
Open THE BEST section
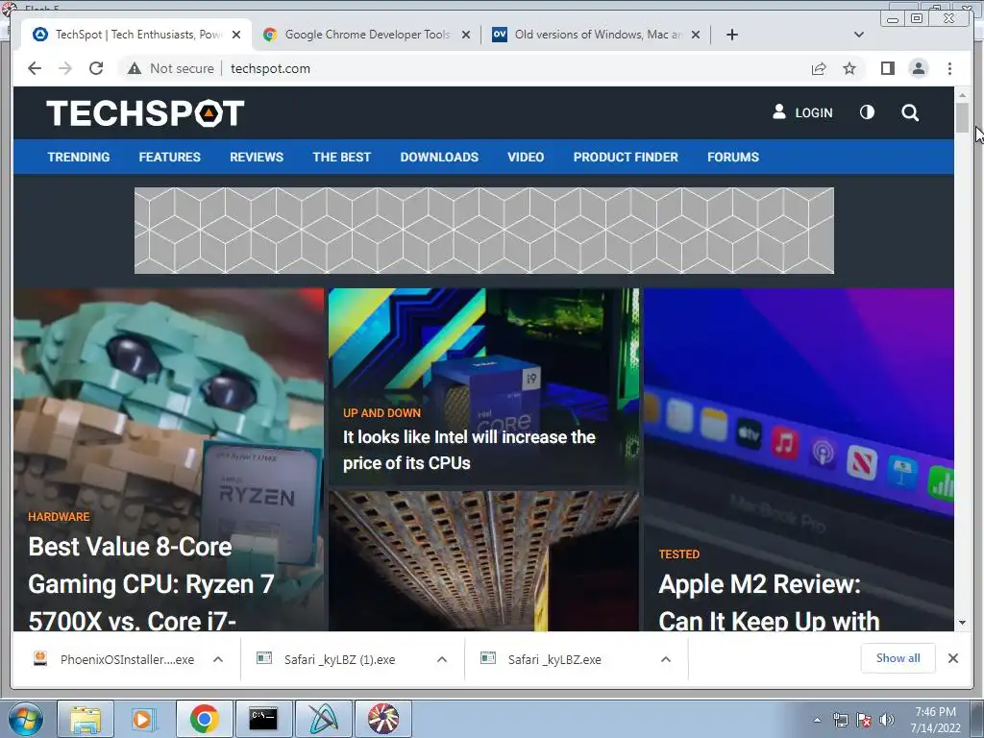coord(341,157)
